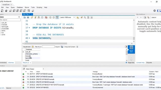Open the Database menu
The image size is (161, 90).
click(20, 7)
